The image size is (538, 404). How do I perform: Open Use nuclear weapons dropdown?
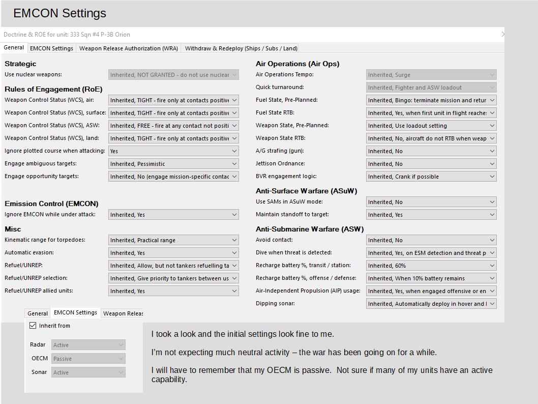click(173, 75)
